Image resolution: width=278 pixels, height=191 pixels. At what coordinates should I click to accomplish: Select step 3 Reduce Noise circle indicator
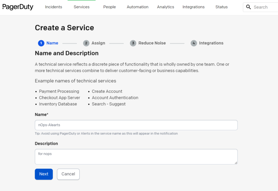pos(133,43)
